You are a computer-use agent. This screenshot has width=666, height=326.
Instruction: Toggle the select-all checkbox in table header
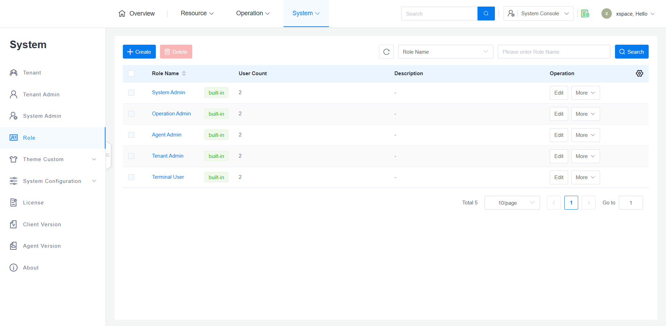pyautogui.click(x=131, y=73)
